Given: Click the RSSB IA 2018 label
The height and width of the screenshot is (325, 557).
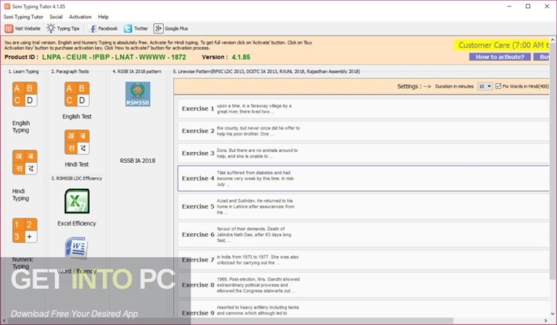Looking at the screenshot, I should click(138, 161).
